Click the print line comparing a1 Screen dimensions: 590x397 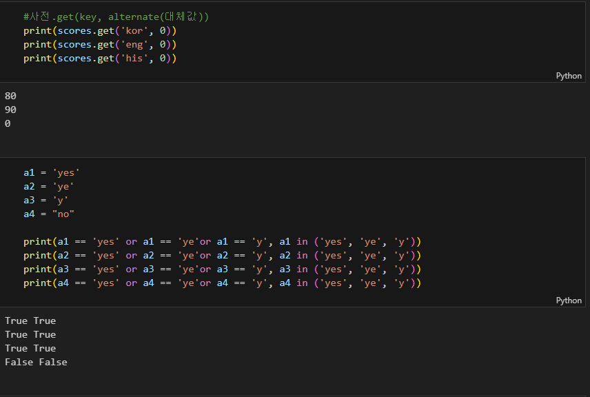[222, 242]
